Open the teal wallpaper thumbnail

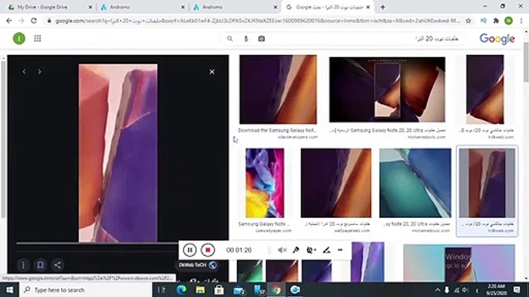tap(415, 183)
